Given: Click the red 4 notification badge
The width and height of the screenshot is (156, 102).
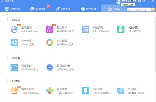Looking at the screenshot, I should point(48,6).
